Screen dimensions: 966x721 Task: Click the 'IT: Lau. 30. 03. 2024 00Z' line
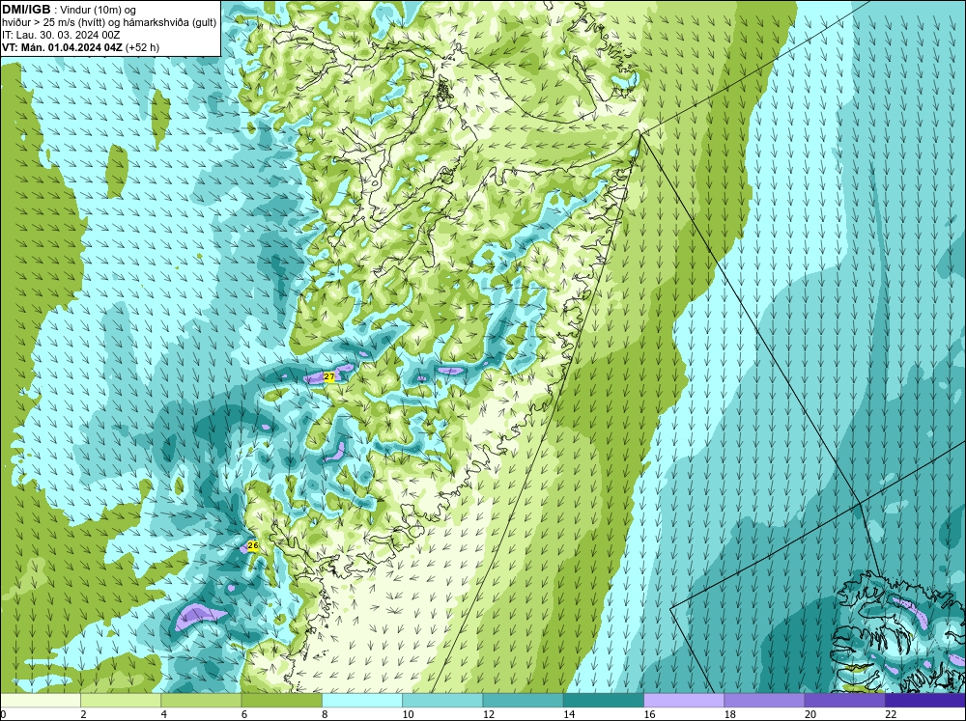click(x=61, y=35)
